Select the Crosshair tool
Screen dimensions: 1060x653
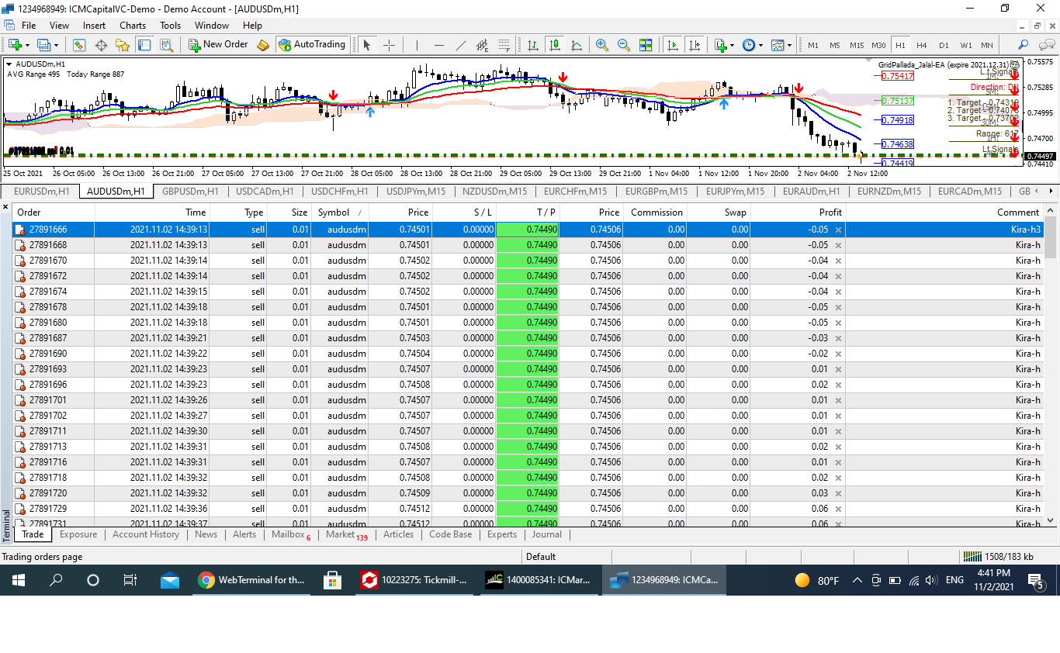pos(389,45)
